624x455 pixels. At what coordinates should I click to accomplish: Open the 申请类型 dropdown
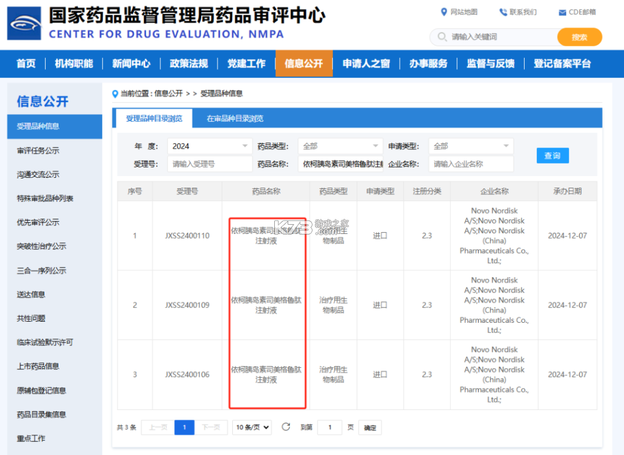471,146
